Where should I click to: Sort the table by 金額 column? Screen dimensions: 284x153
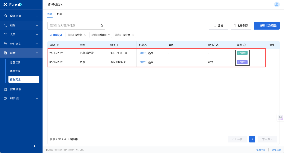[x=118, y=45]
